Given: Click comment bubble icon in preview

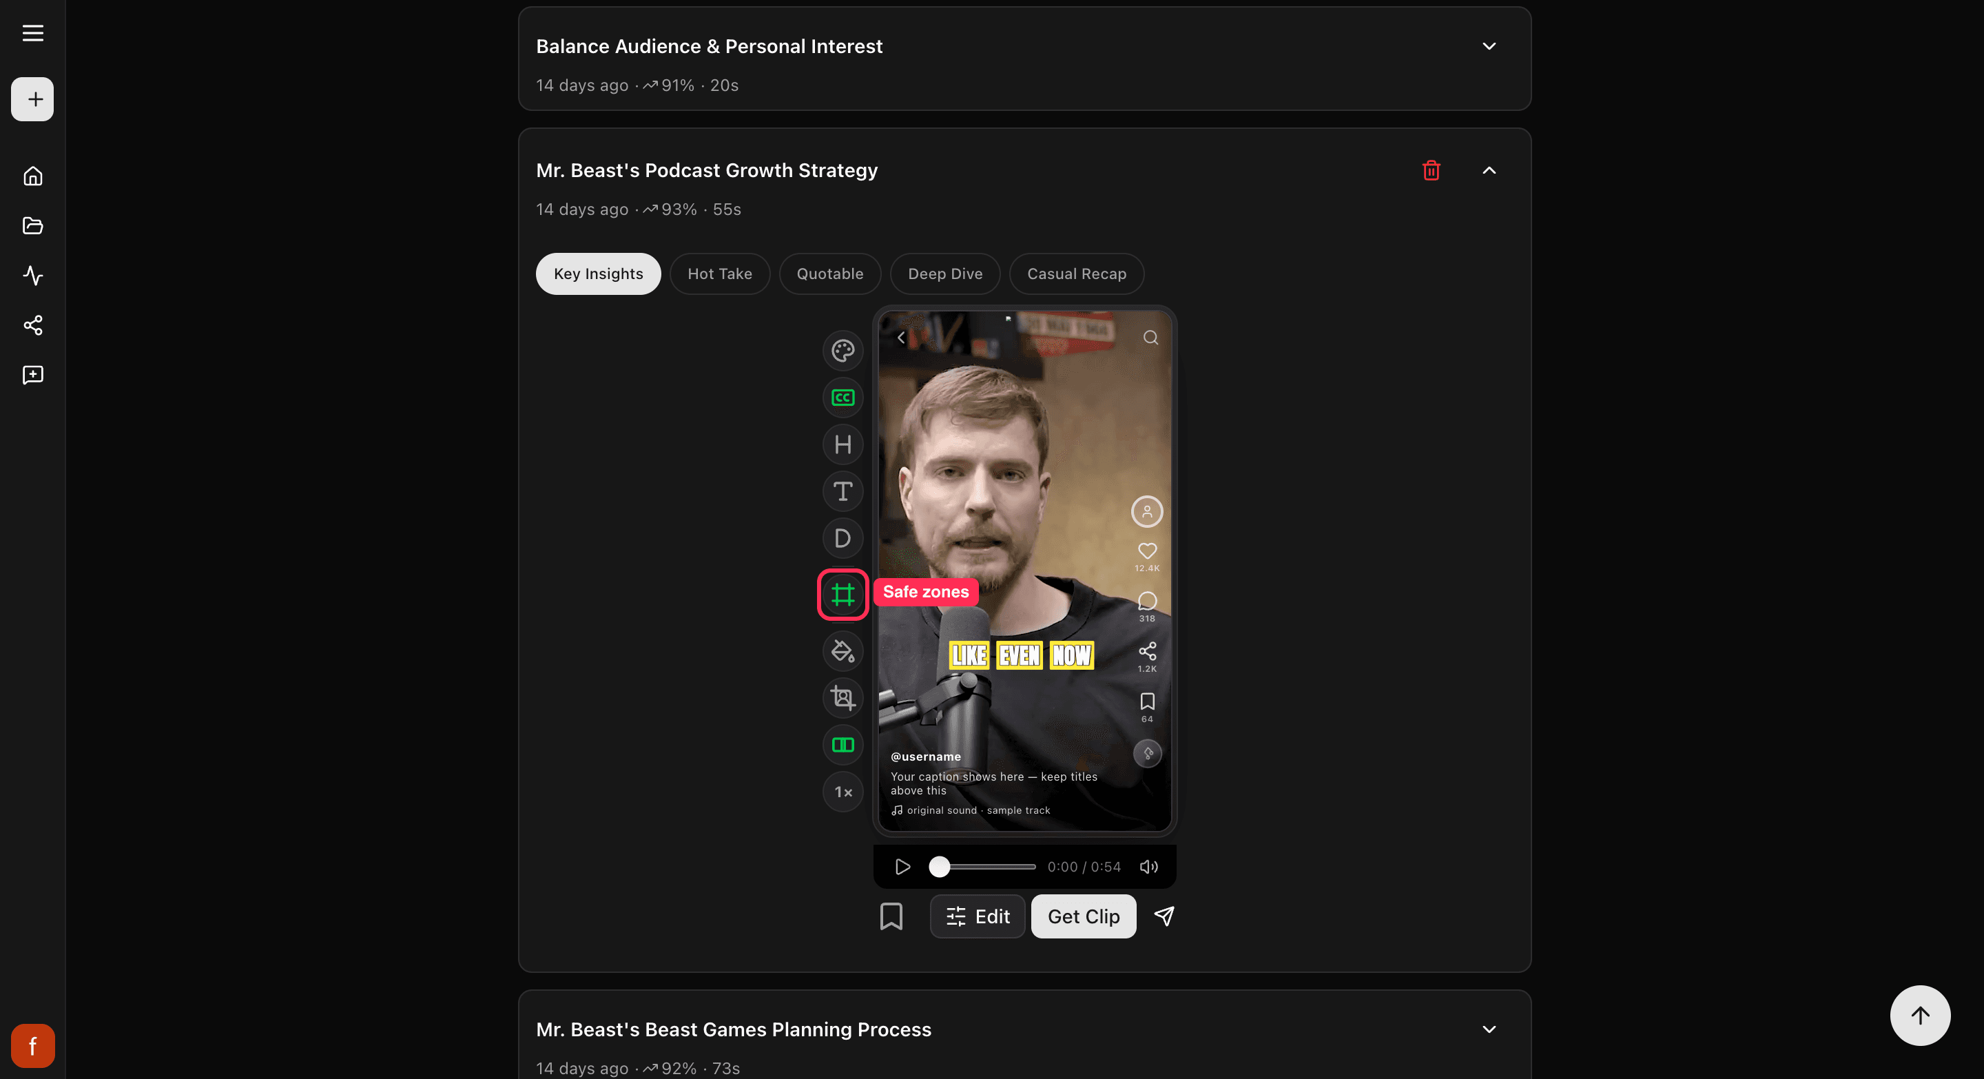Looking at the screenshot, I should (x=1147, y=602).
